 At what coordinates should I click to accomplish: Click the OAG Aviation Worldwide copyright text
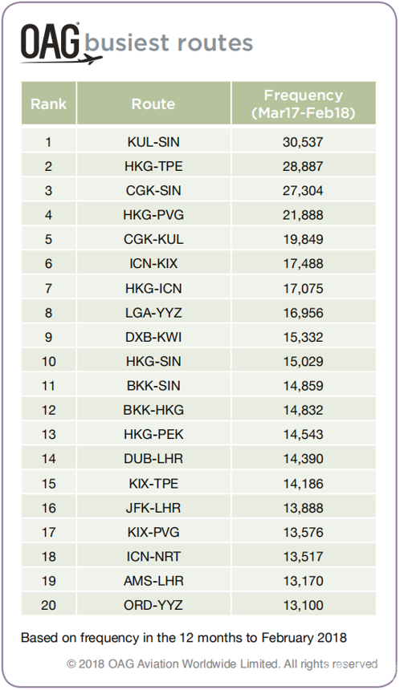[x=222, y=664]
